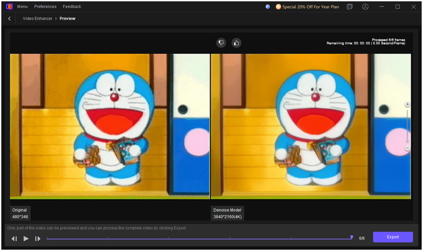Maximize the application window
The image size is (423, 251).
click(x=398, y=7)
